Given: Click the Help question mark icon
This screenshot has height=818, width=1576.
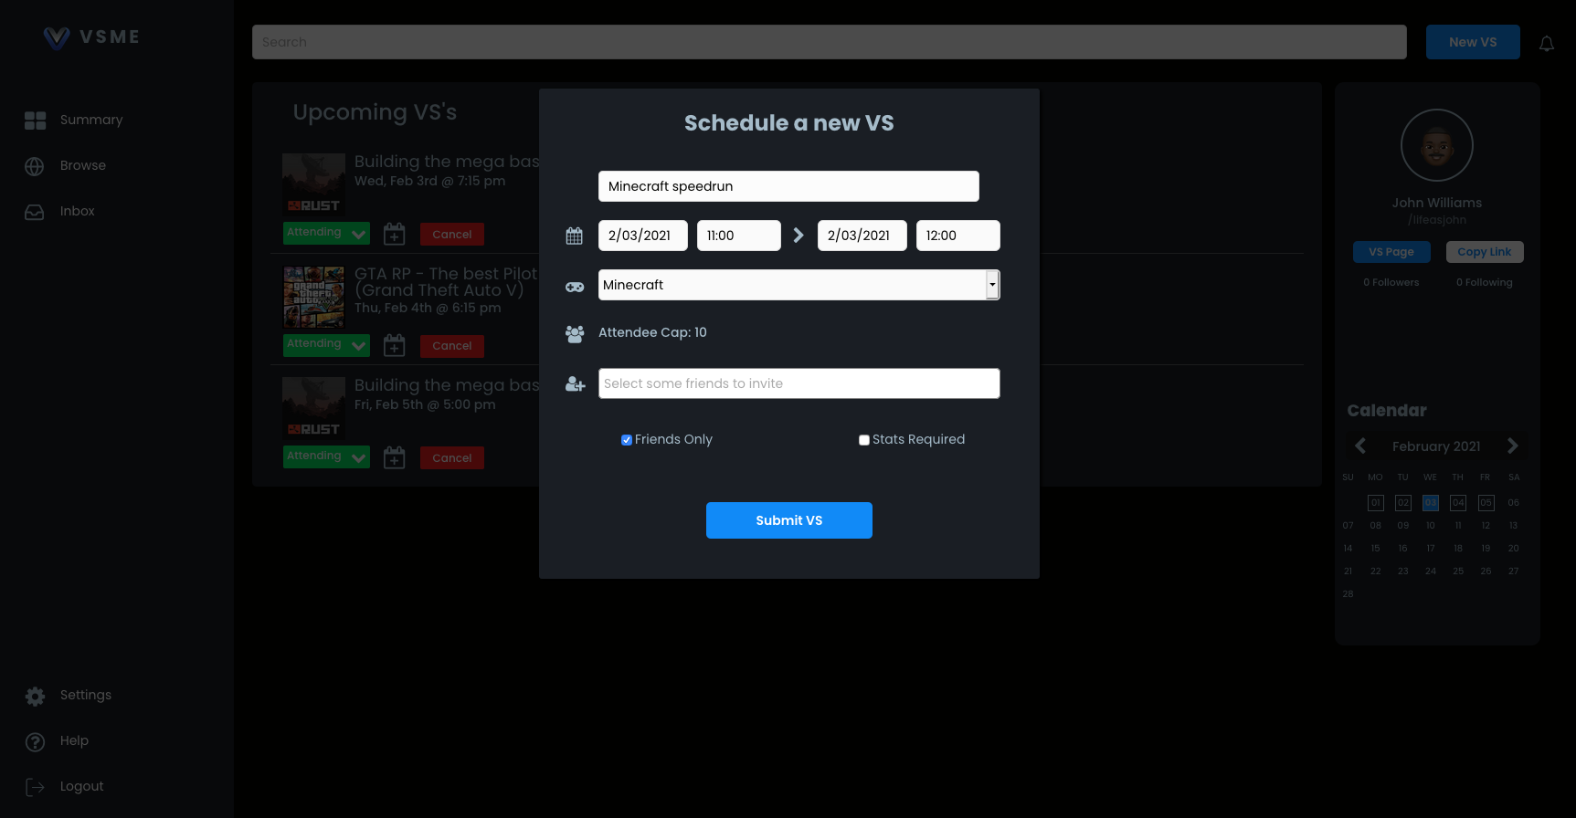Looking at the screenshot, I should 35,742.
